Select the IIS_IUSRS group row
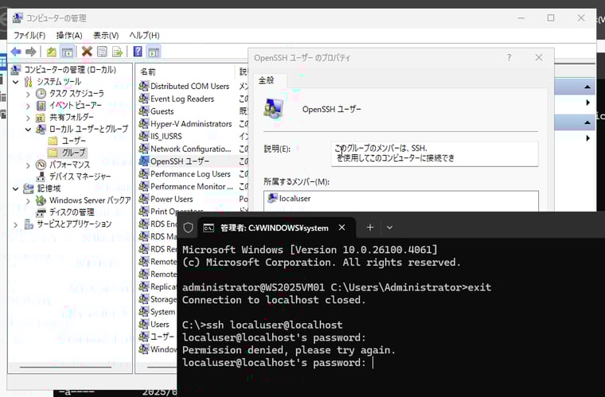605x397 pixels. point(166,137)
